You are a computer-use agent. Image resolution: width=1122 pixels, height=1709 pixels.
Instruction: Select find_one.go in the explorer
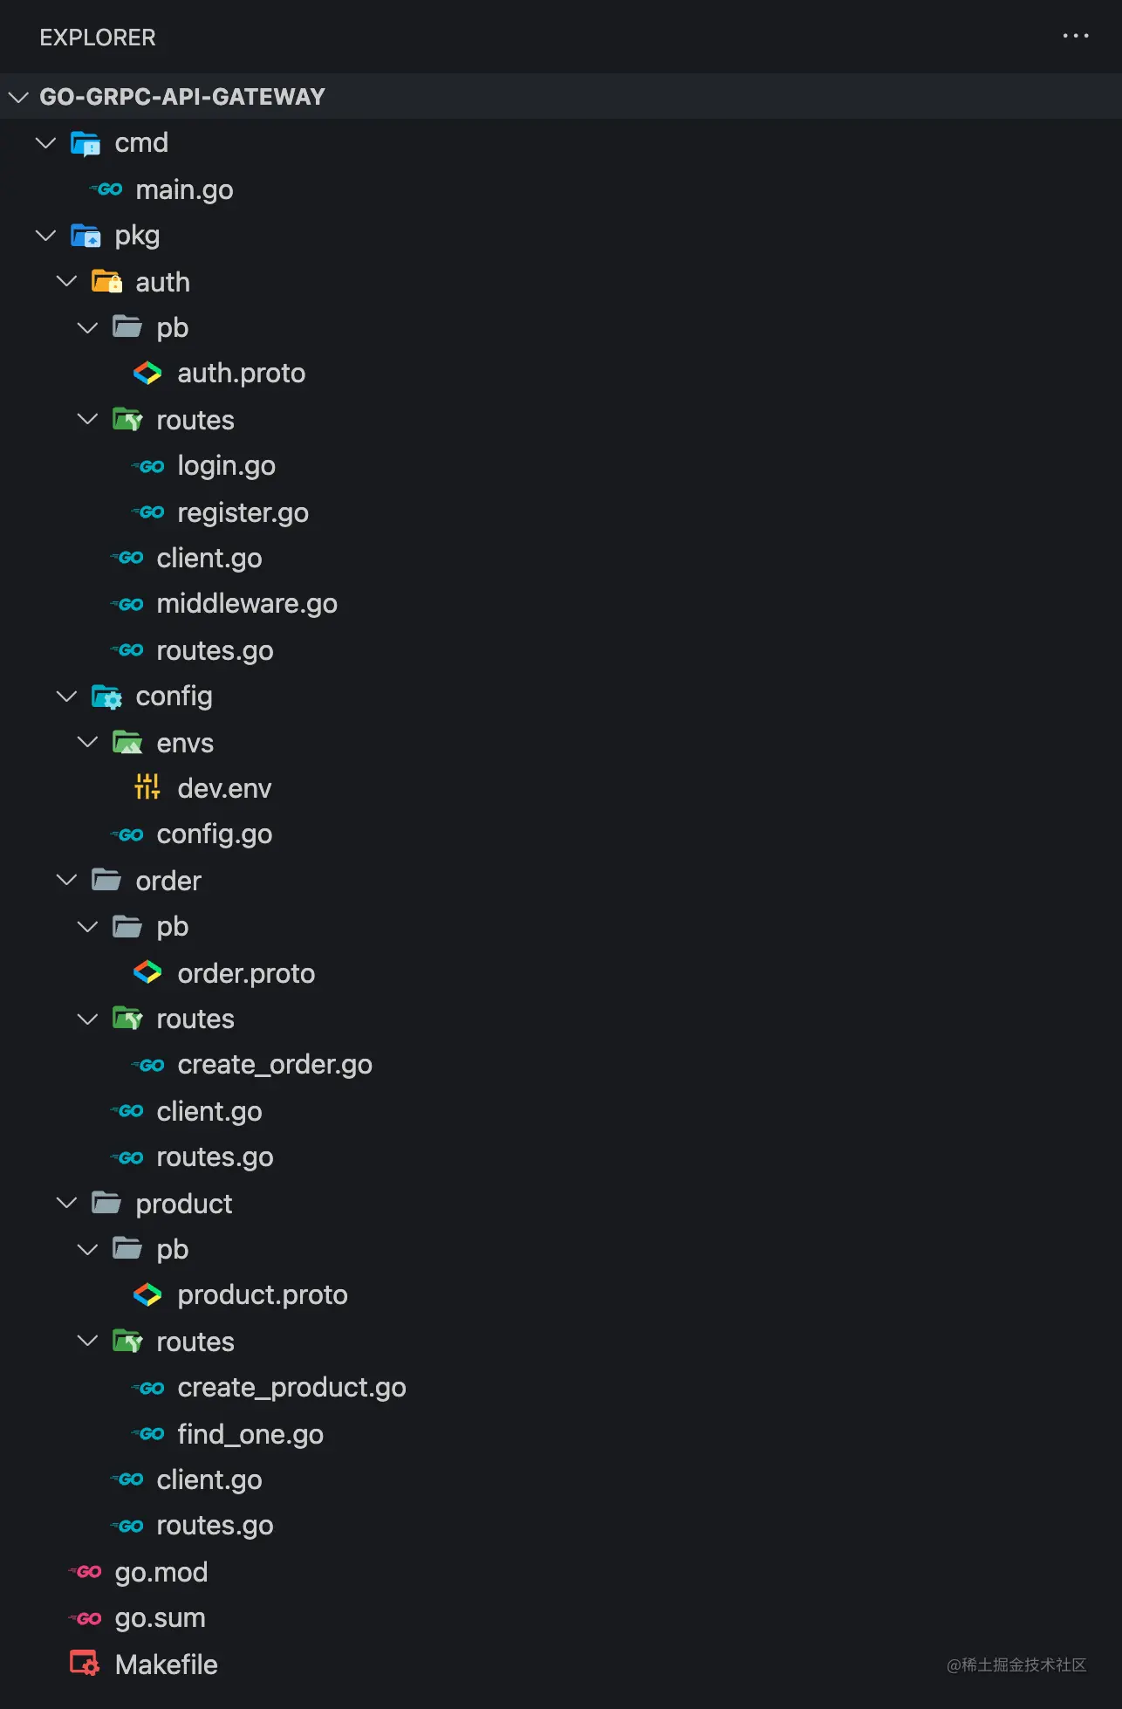(x=250, y=1434)
